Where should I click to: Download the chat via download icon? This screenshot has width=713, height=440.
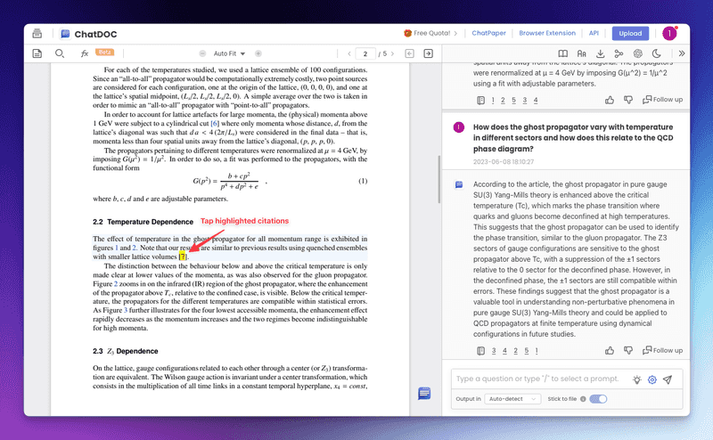pos(600,53)
